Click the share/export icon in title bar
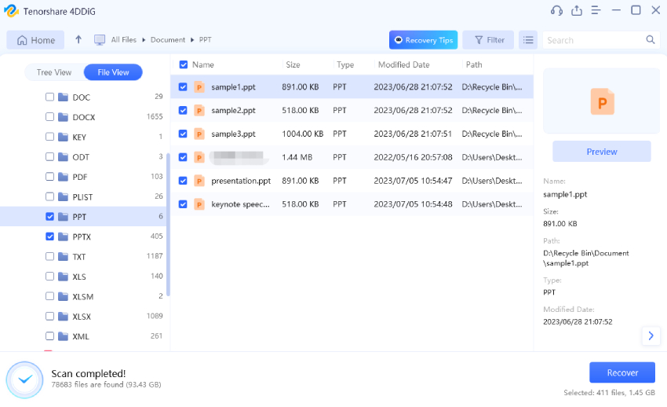 (x=577, y=10)
